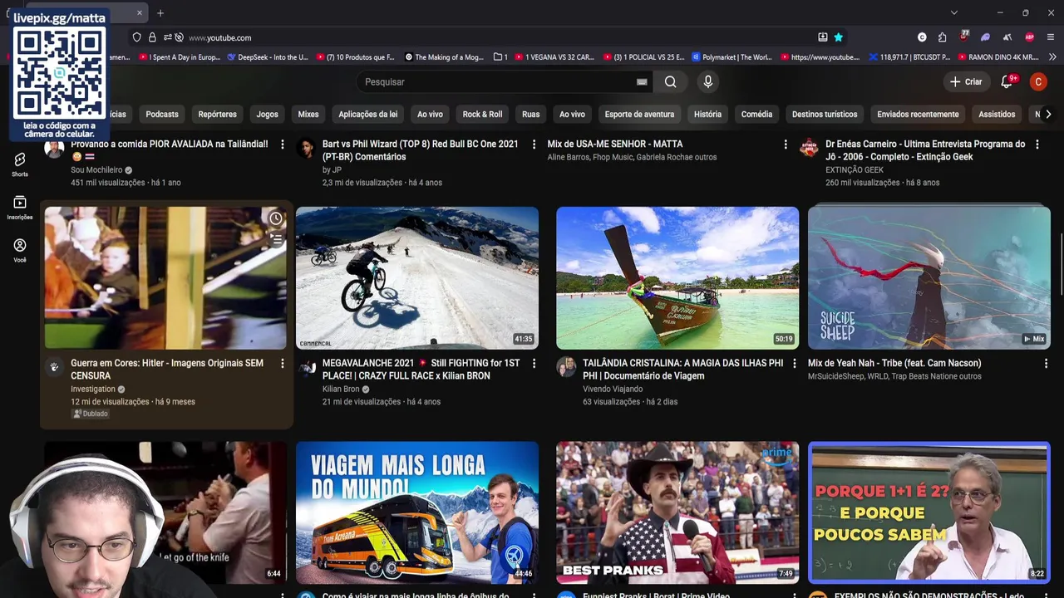This screenshot has height=598, width=1064.
Task: Click the install-app icon in address bar
Action: [x=822, y=37]
